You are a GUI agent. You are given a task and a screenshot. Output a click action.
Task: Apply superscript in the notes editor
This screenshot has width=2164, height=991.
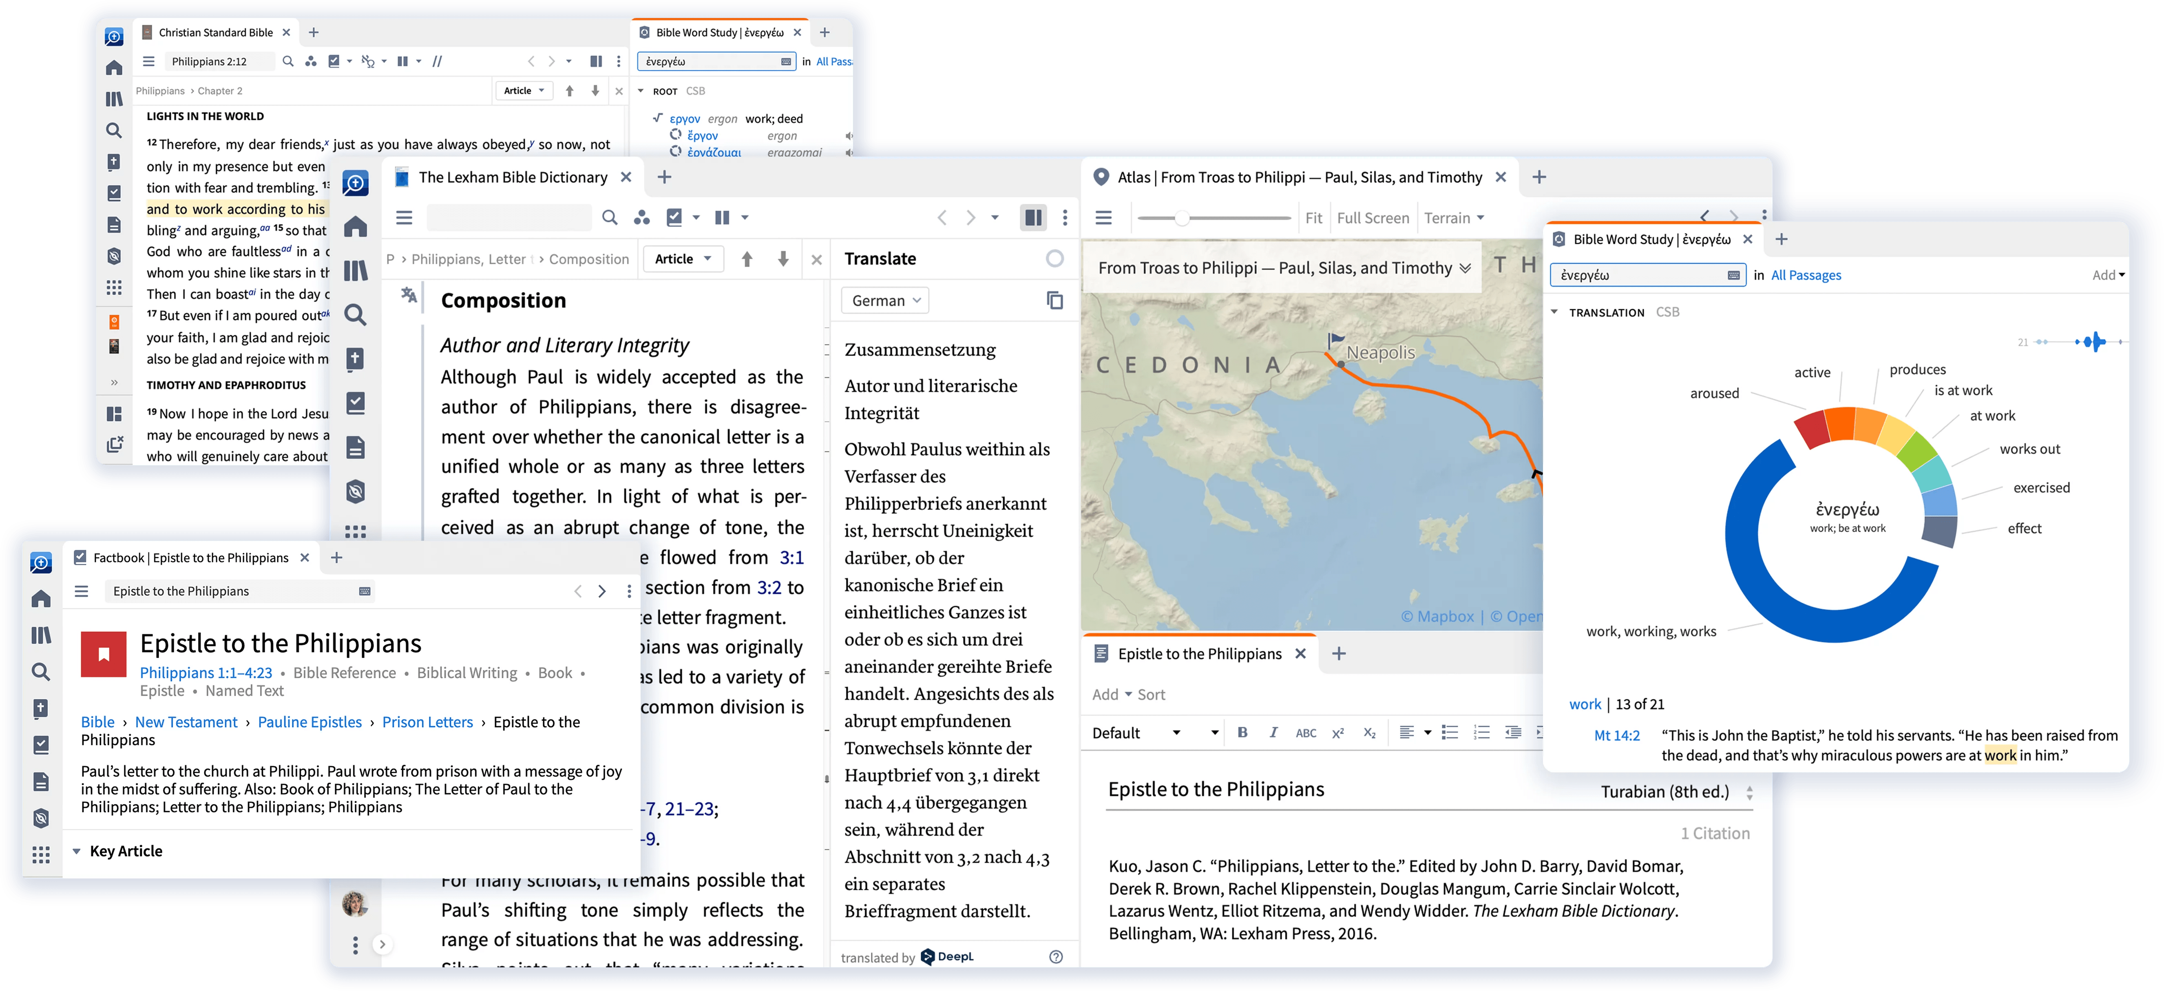tap(1338, 732)
